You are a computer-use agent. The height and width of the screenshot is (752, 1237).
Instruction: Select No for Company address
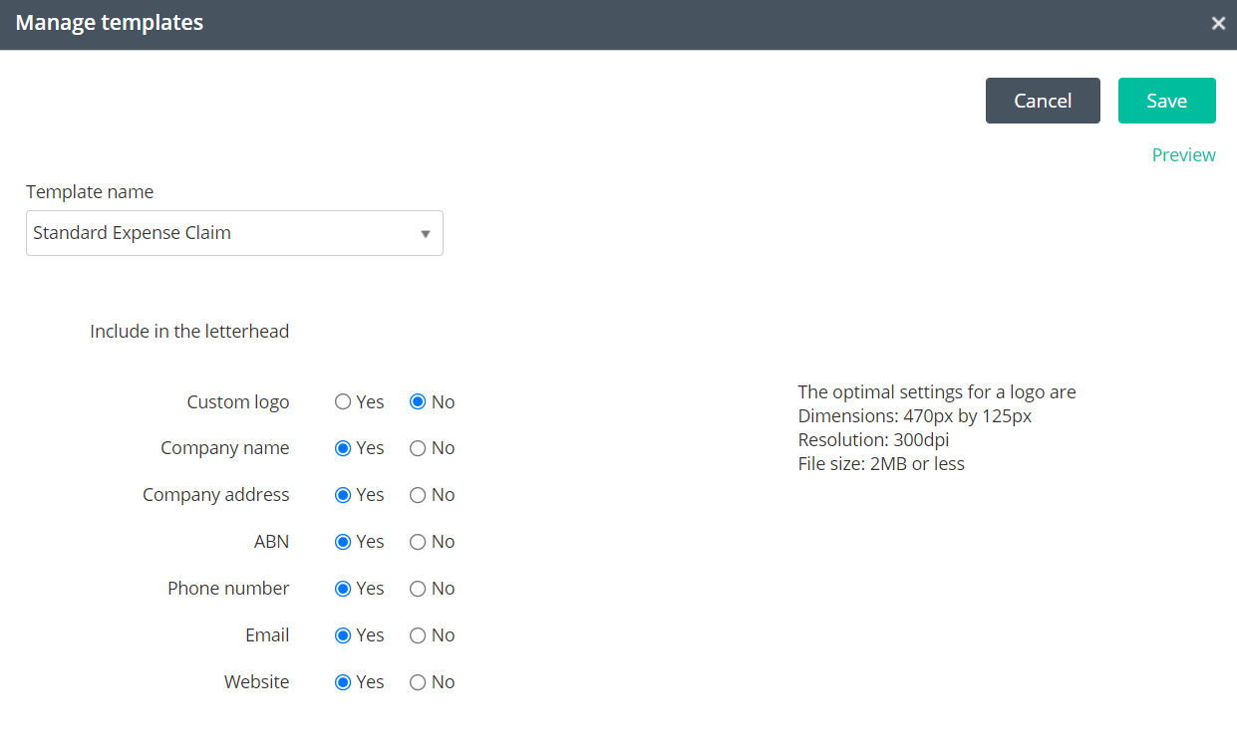click(x=418, y=495)
